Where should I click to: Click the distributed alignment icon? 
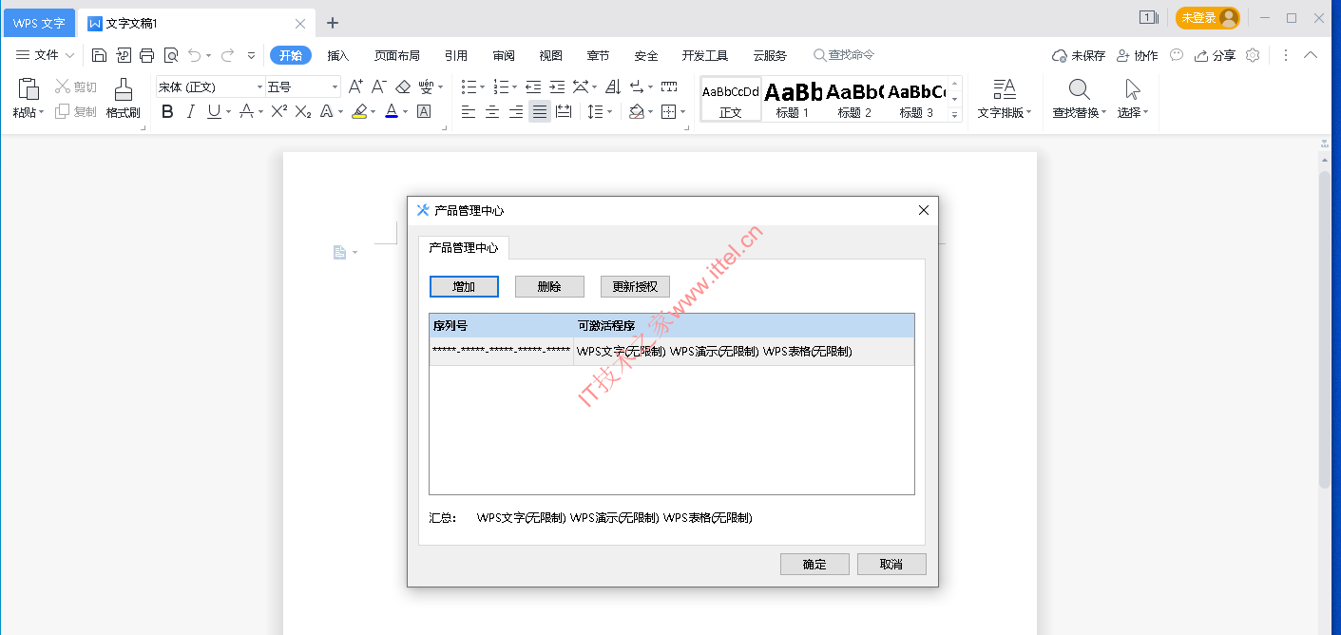pyautogui.click(x=564, y=112)
